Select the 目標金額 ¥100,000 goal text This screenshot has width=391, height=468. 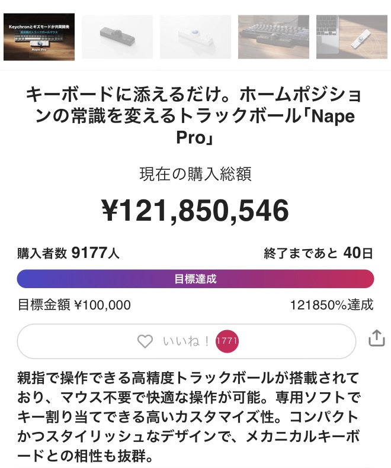[x=74, y=305]
